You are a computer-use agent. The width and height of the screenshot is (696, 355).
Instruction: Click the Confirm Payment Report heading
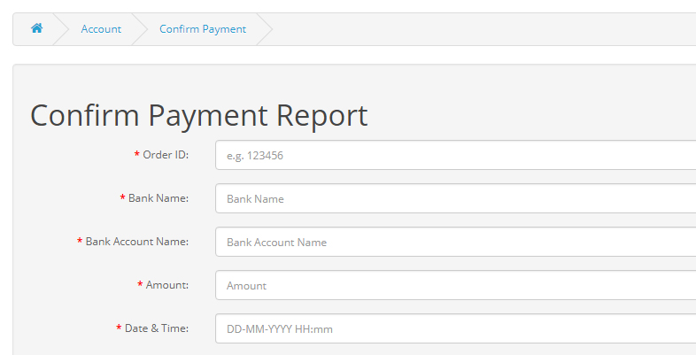(199, 116)
